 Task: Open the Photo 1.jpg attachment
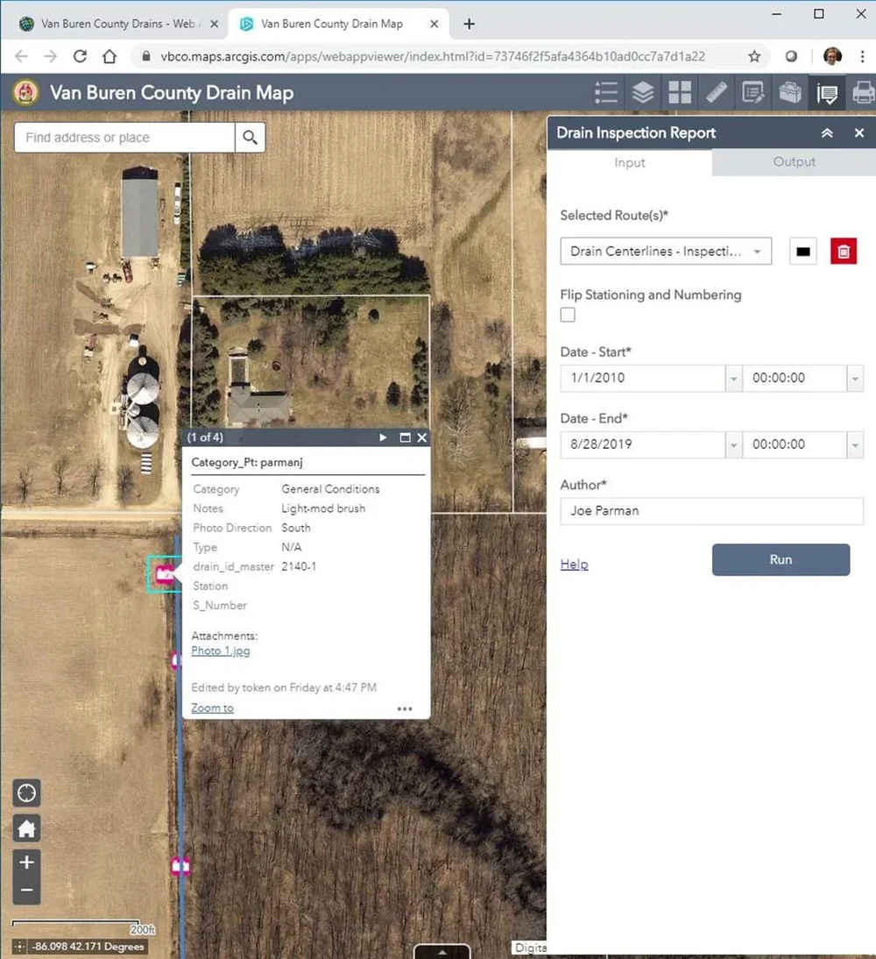point(221,650)
